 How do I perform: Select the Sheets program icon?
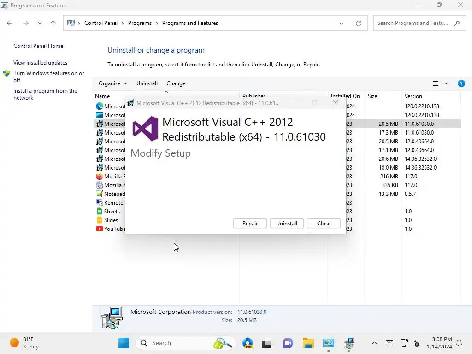click(100, 211)
